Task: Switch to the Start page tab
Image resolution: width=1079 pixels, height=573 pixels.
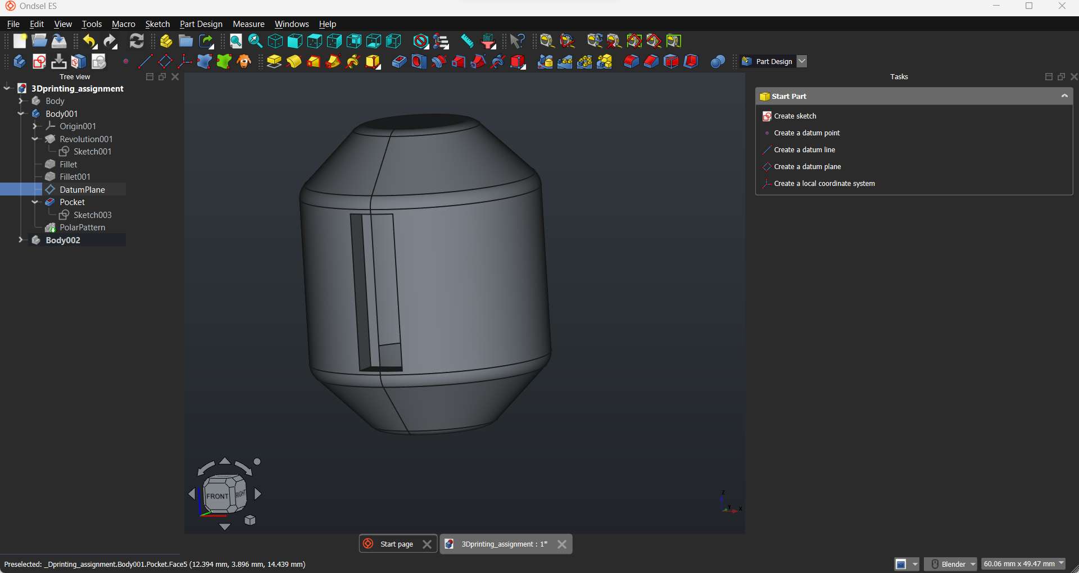Action: coord(396,544)
